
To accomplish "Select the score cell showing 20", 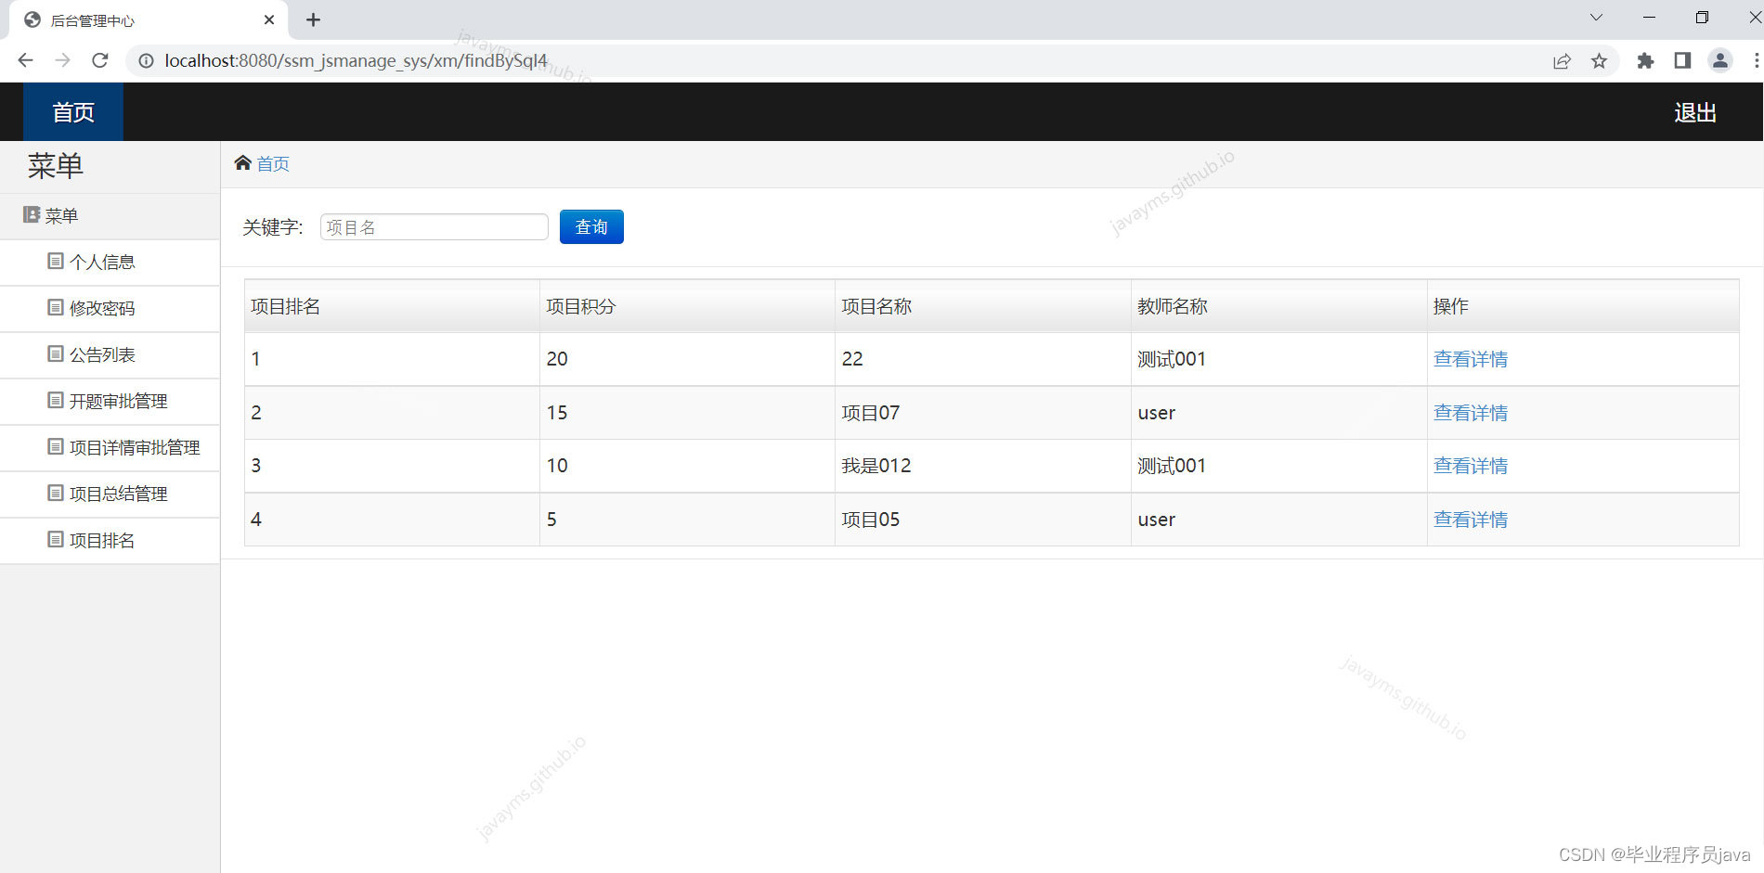I will [x=687, y=359].
